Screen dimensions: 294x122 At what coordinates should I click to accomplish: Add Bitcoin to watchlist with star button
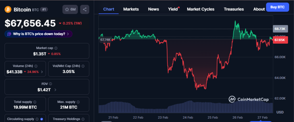70,9
